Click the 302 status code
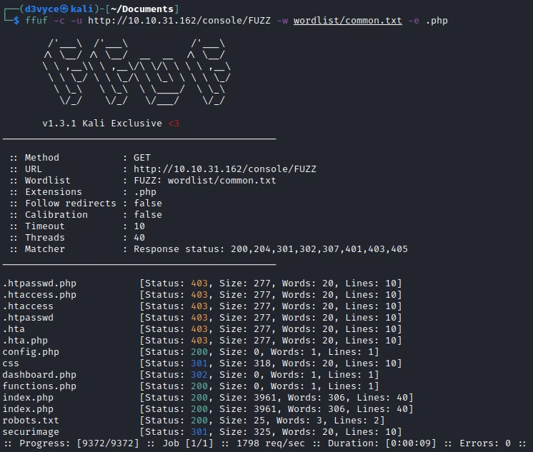 pos(199,375)
